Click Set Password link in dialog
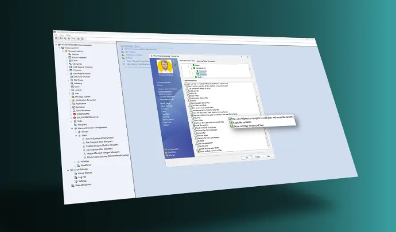Image resolution: width=396 pixels, height=232 pixels. coord(173,149)
